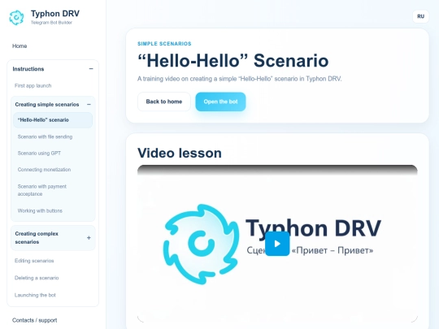Open Deleting a scenario page
Screen dimensions: 439x329
[x=37, y=278]
